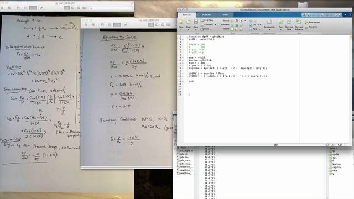This screenshot has height=199, width=354.
Task: Click New file icon in MATLAB editor
Action: tap(181, 22)
